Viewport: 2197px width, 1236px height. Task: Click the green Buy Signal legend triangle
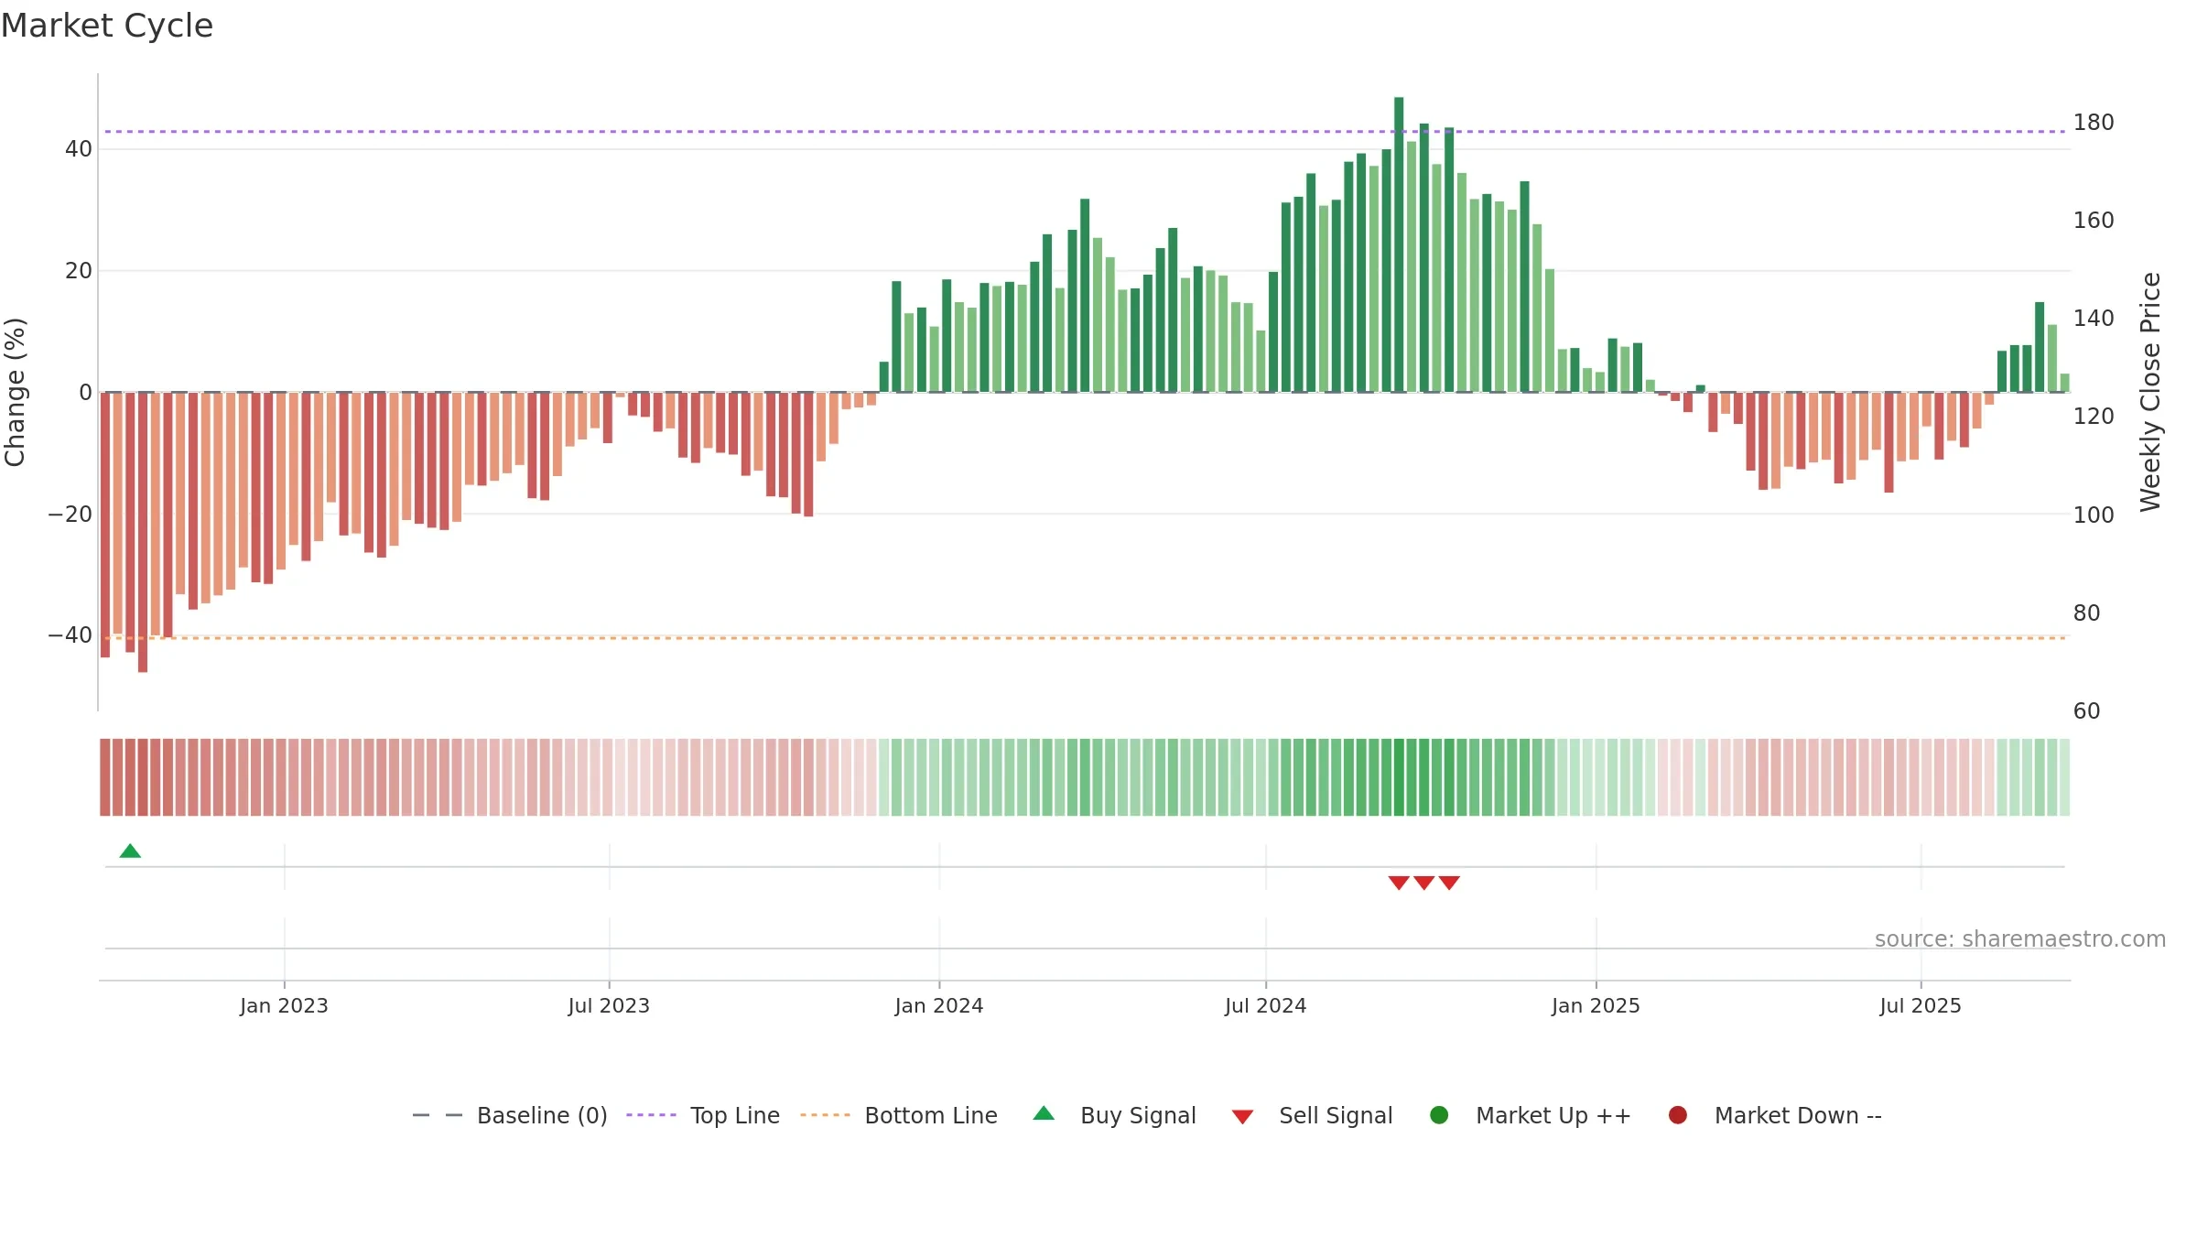[x=1044, y=1113]
